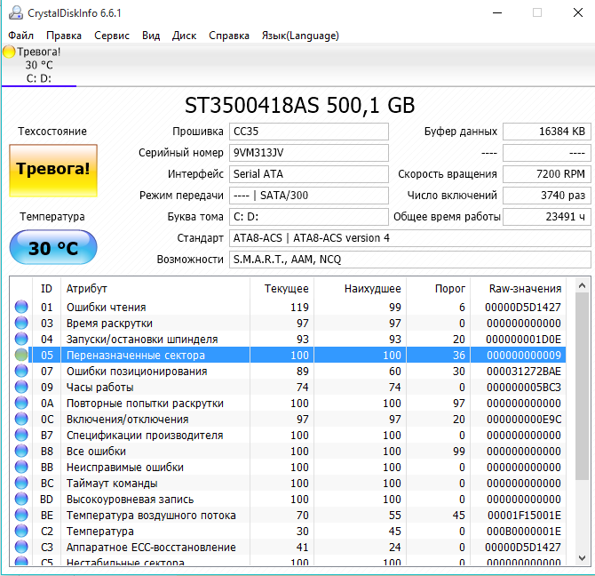Viewport: 595px width, 576px height.
Task: Click the Порог column header
Action: [x=439, y=289]
